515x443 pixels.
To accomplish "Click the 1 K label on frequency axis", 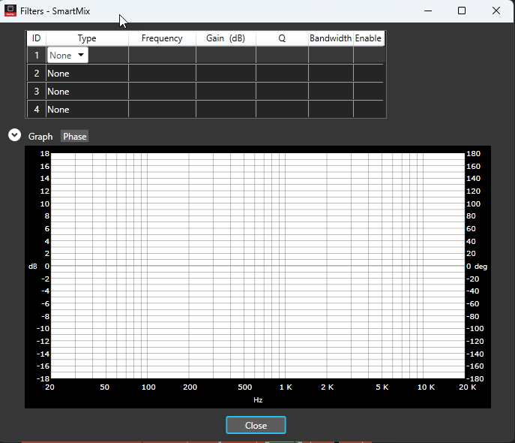I will 286,387.
